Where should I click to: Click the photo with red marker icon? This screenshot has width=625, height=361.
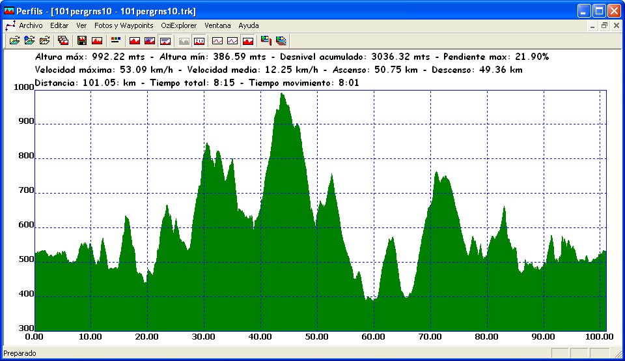coord(266,40)
